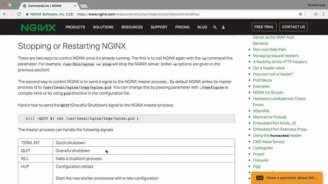Click the NGINX logo

point(38,27)
